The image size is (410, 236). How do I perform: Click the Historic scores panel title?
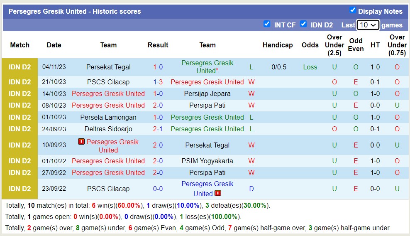(x=75, y=11)
